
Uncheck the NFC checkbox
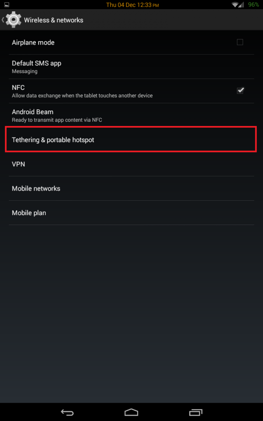240,91
